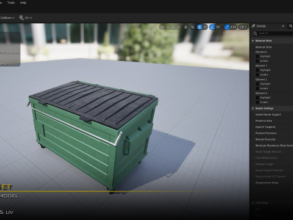Select the translate (move) gizmo tool

pyautogui.click(x=168, y=27)
